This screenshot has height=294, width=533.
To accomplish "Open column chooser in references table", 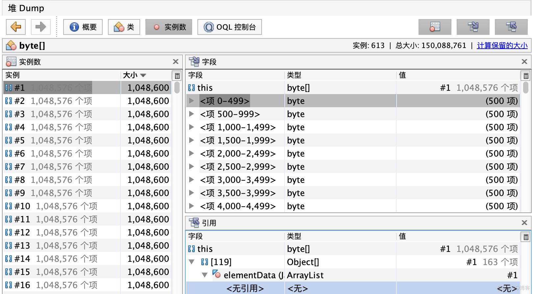I will pyautogui.click(x=526, y=237).
